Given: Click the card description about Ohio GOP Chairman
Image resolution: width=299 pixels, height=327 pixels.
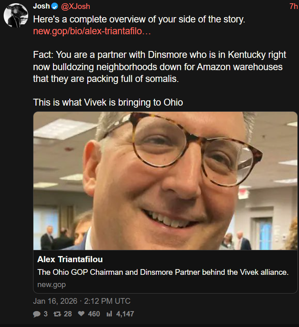Looking at the screenshot, I should point(163,272).
